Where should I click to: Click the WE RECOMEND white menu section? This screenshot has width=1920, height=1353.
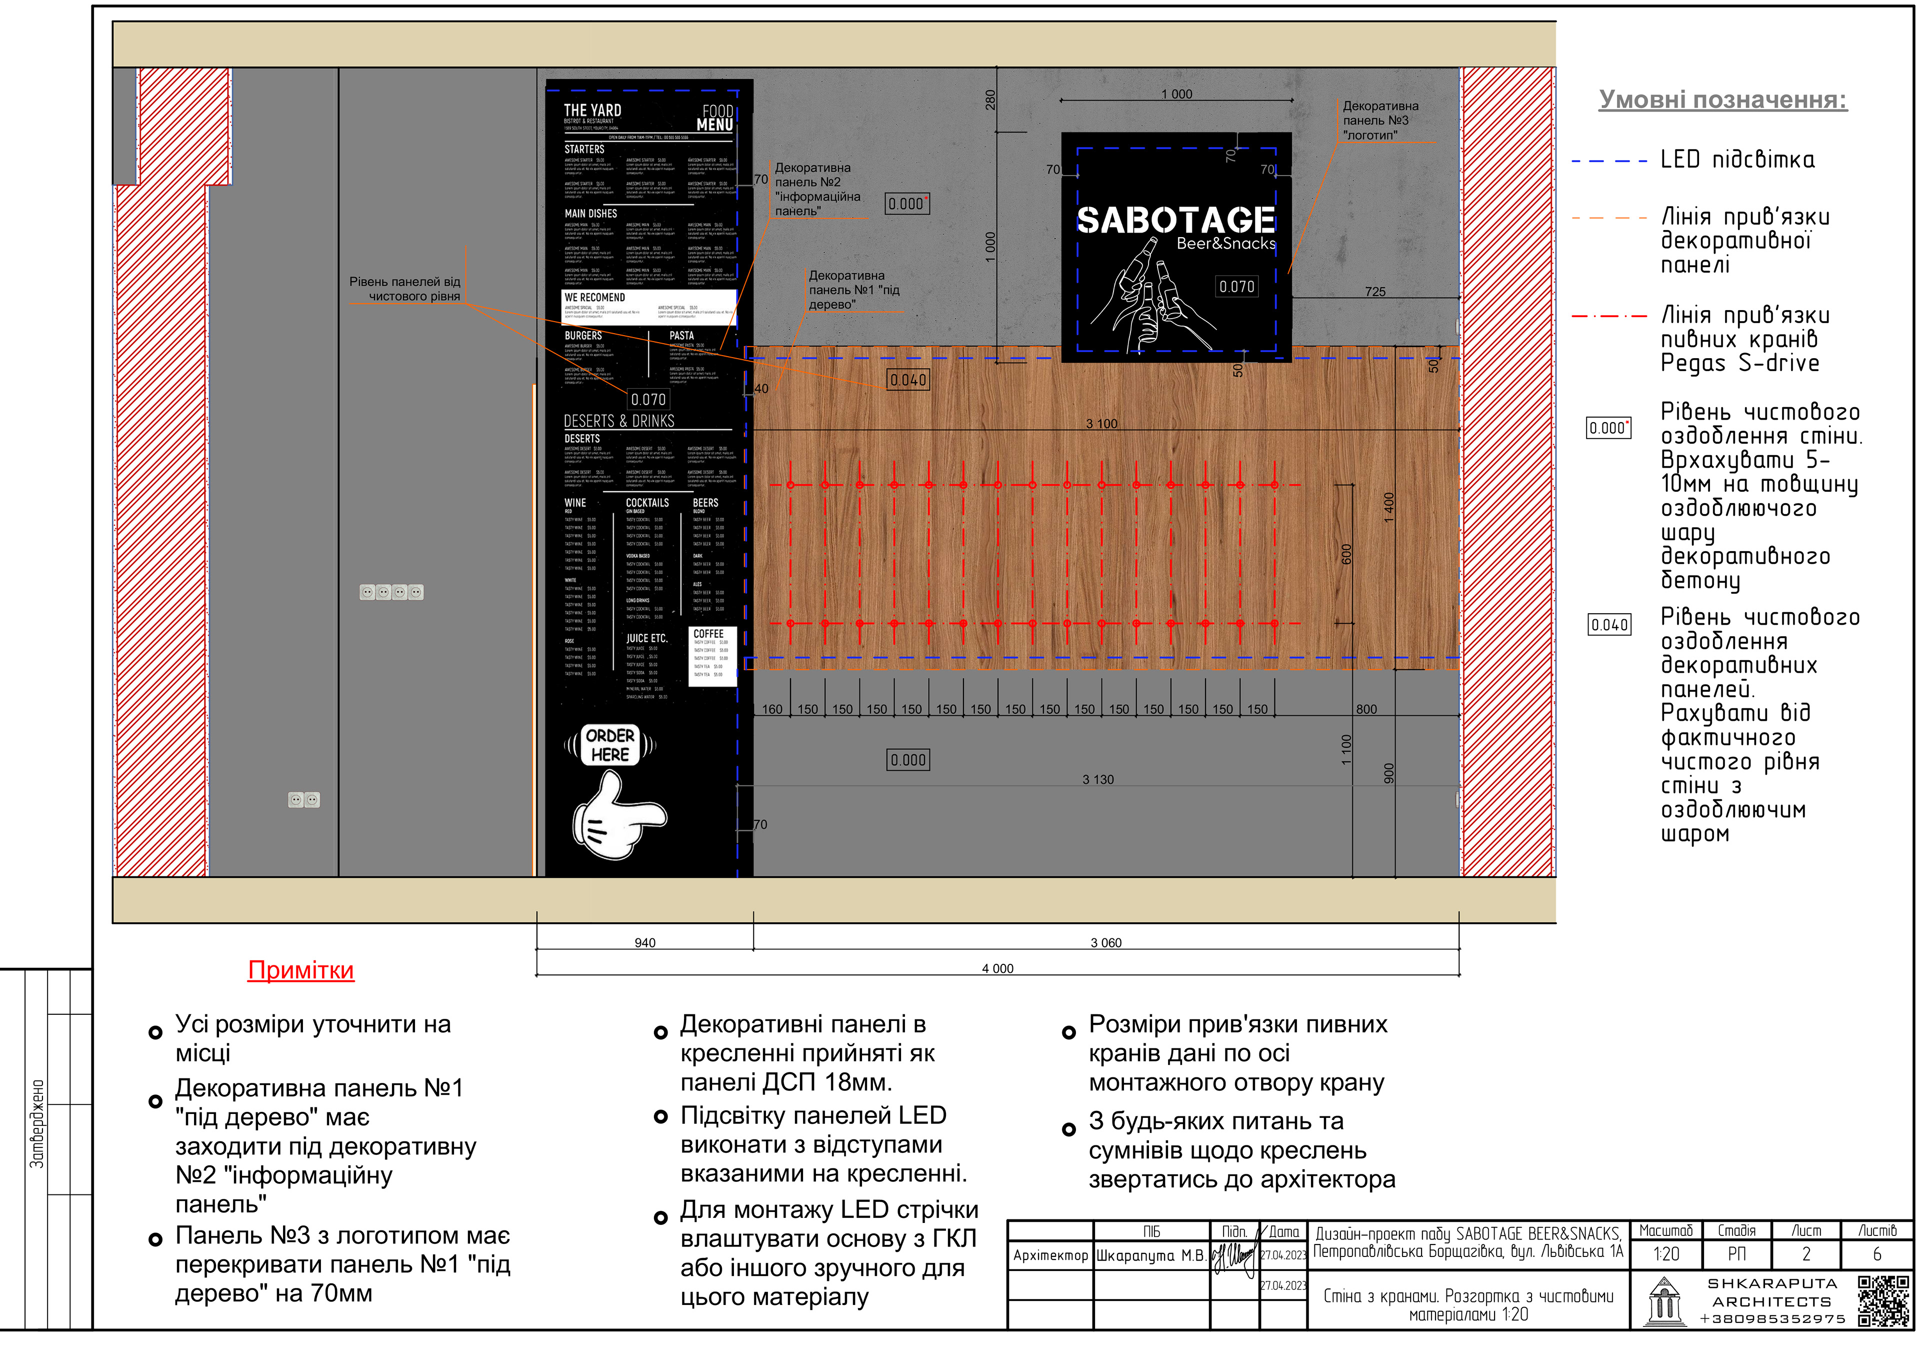[649, 306]
